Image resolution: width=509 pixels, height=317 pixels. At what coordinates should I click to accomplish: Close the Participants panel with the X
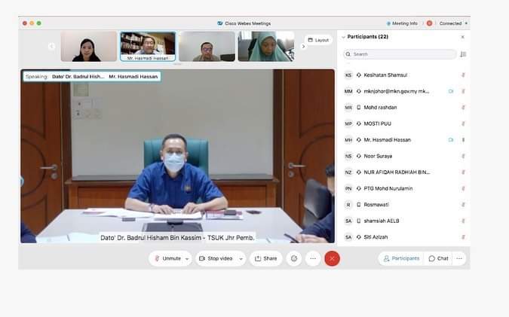pyautogui.click(x=462, y=37)
